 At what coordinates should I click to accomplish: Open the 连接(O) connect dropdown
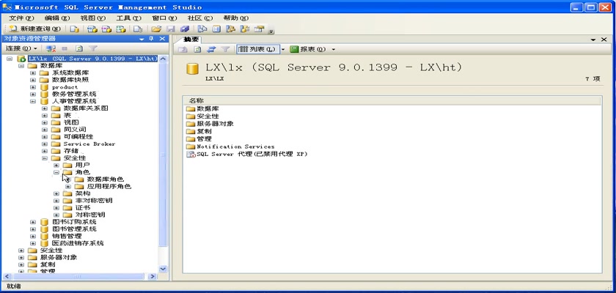[x=21, y=48]
